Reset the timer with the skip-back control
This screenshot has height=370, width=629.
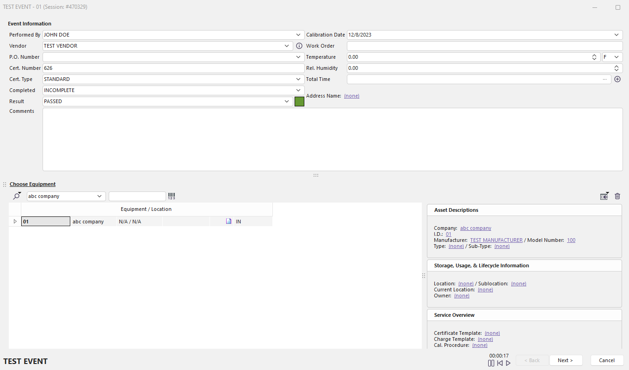[x=499, y=363]
